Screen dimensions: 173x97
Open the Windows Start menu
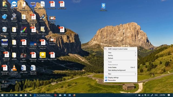[2, 95]
